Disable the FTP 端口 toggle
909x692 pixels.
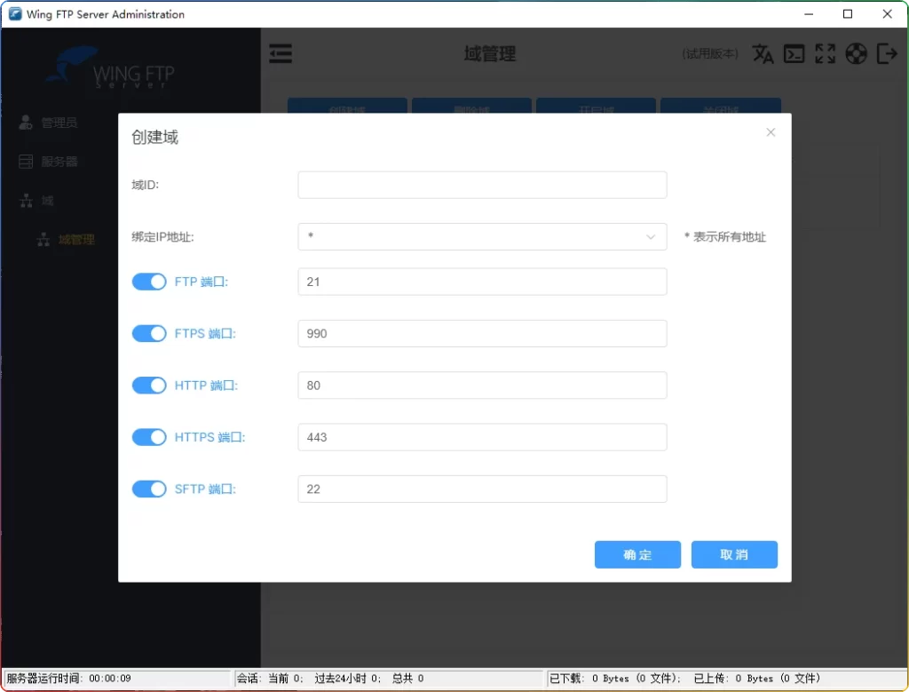pos(149,282)
